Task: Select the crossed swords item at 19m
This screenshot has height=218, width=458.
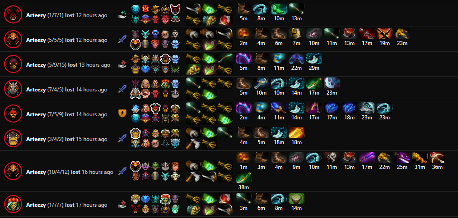Action: tap(384, 33)
